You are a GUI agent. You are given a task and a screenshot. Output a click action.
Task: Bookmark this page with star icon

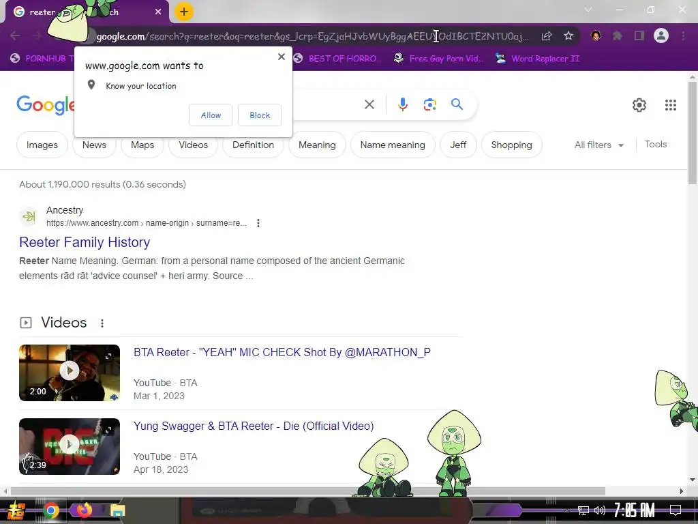tap(568, 36)
